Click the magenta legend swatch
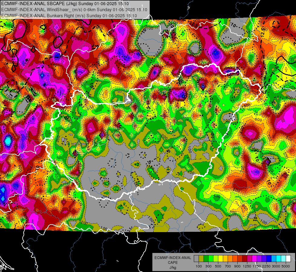The width and height of the screenshot is (296, 272). tap(255, 258)
